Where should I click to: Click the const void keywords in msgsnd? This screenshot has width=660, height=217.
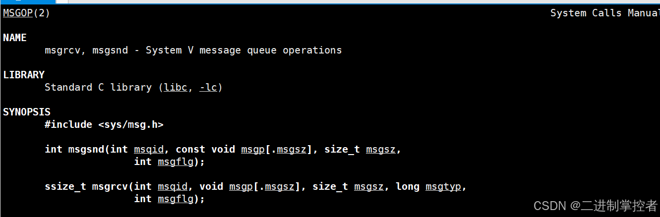pos(205,149)
